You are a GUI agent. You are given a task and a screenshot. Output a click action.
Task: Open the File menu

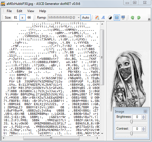click(x=9, y=11)
